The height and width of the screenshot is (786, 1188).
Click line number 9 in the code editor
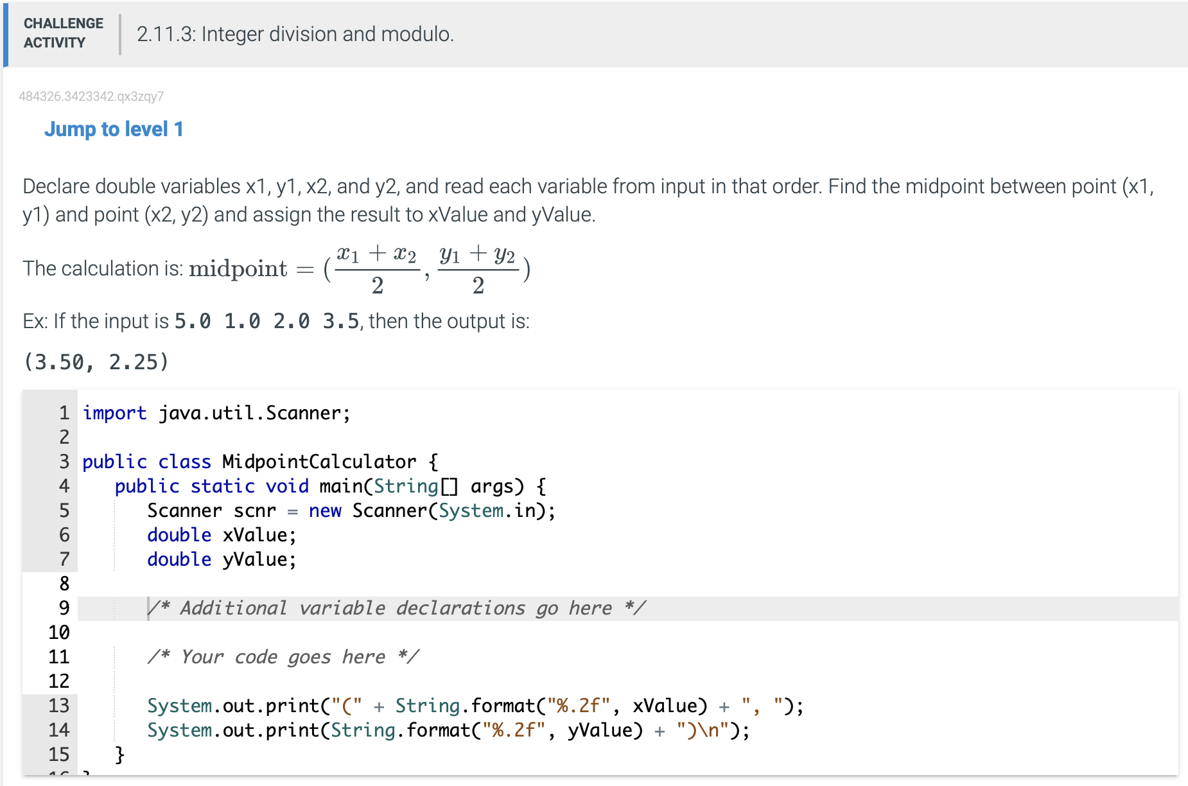pos(63,607)
